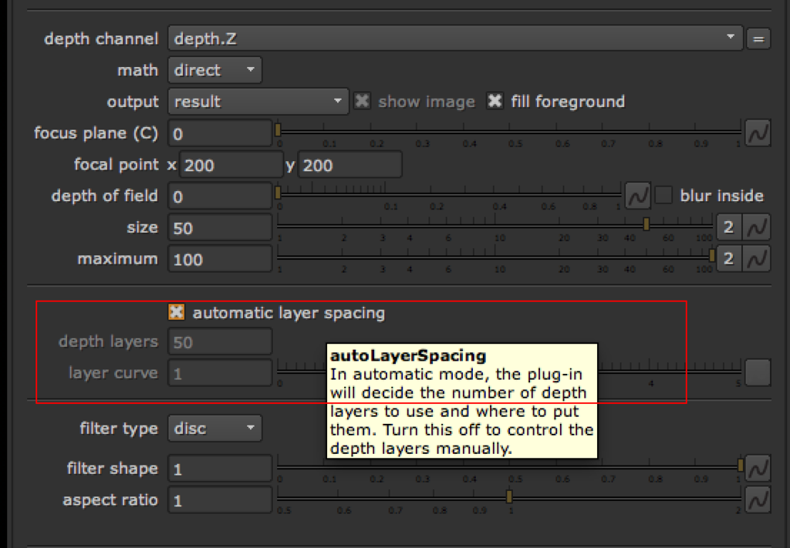Open animation curve menu for filter shape
This screenshot has height=548, width=790.
758,469
